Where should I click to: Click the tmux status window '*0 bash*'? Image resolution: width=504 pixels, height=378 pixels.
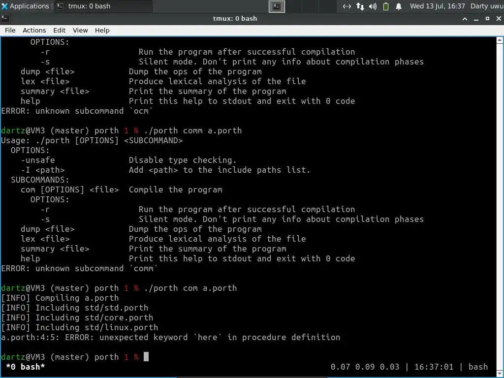point(26,367)
